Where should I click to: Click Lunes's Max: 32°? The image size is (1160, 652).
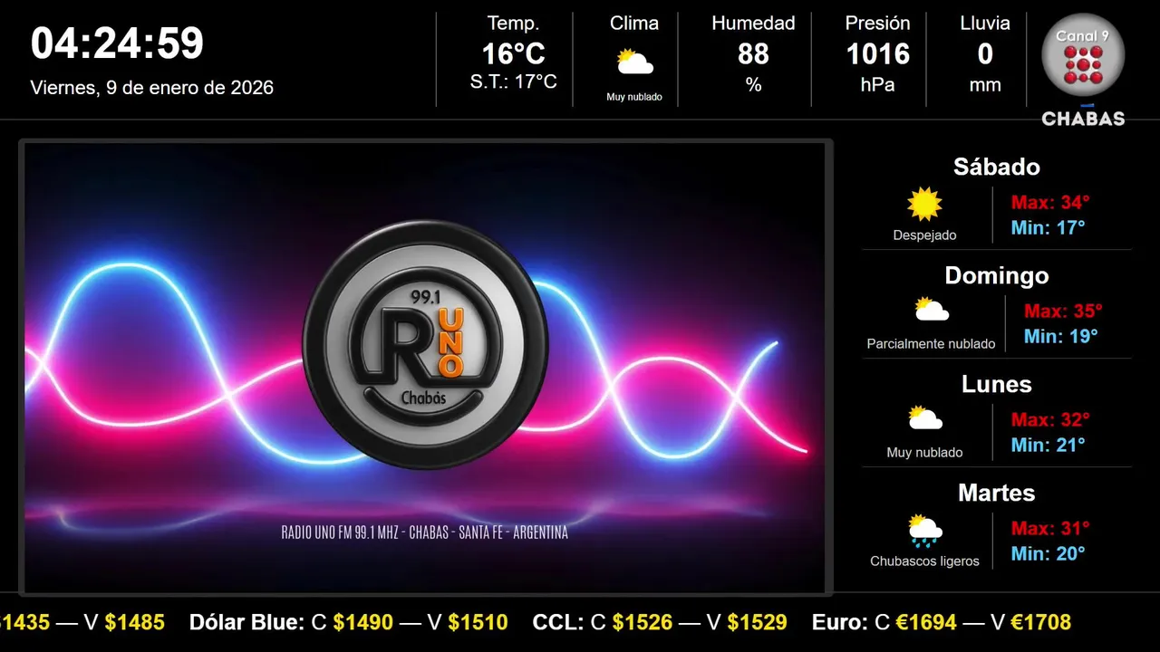coord(1050,420)
